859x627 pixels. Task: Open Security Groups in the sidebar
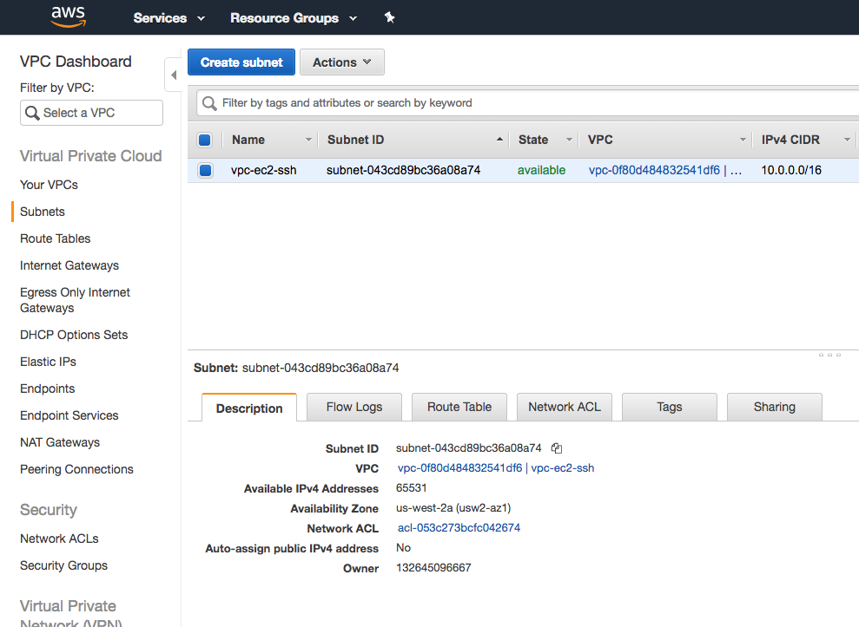(63, 565)
